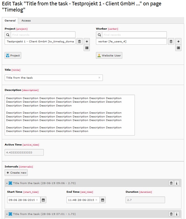The width and height of the screenshot is (186, 219).
Task: Browse project records list icon
Action: coord(87,48)
